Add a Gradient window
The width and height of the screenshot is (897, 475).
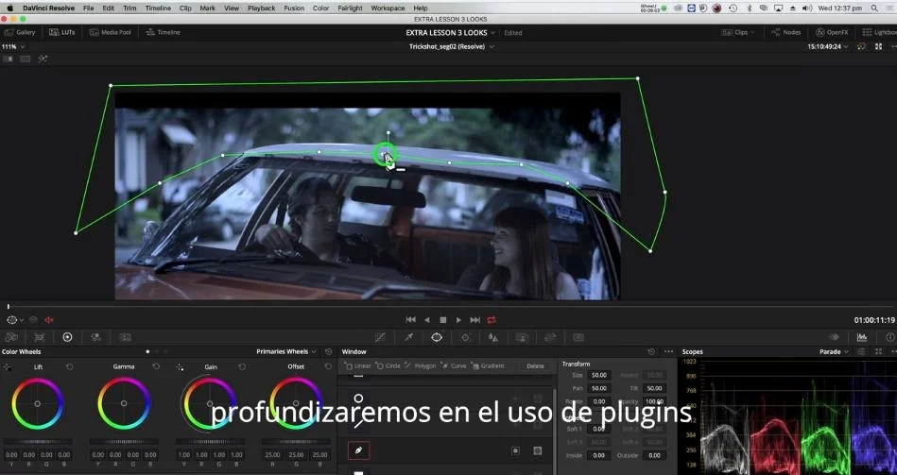[488, 365]
